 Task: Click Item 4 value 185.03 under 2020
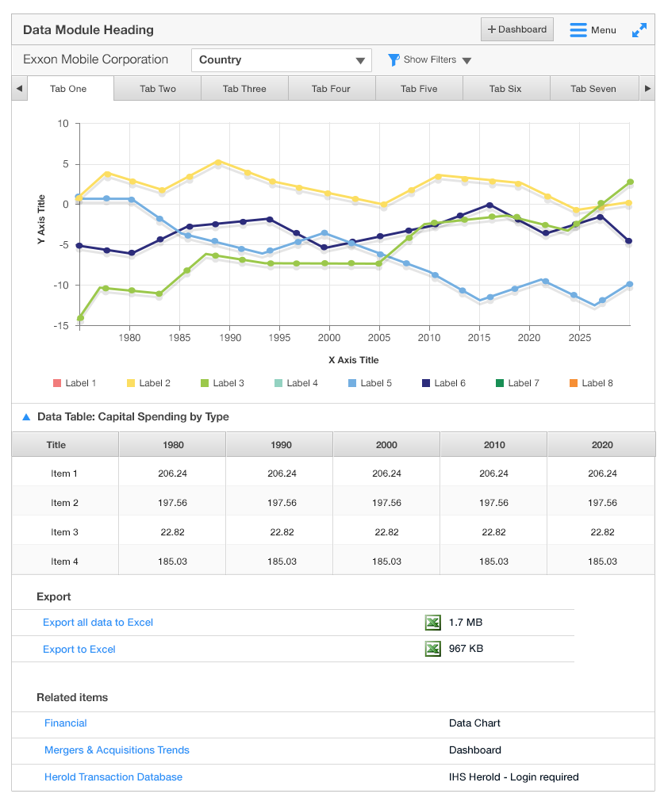click(602, 562)
